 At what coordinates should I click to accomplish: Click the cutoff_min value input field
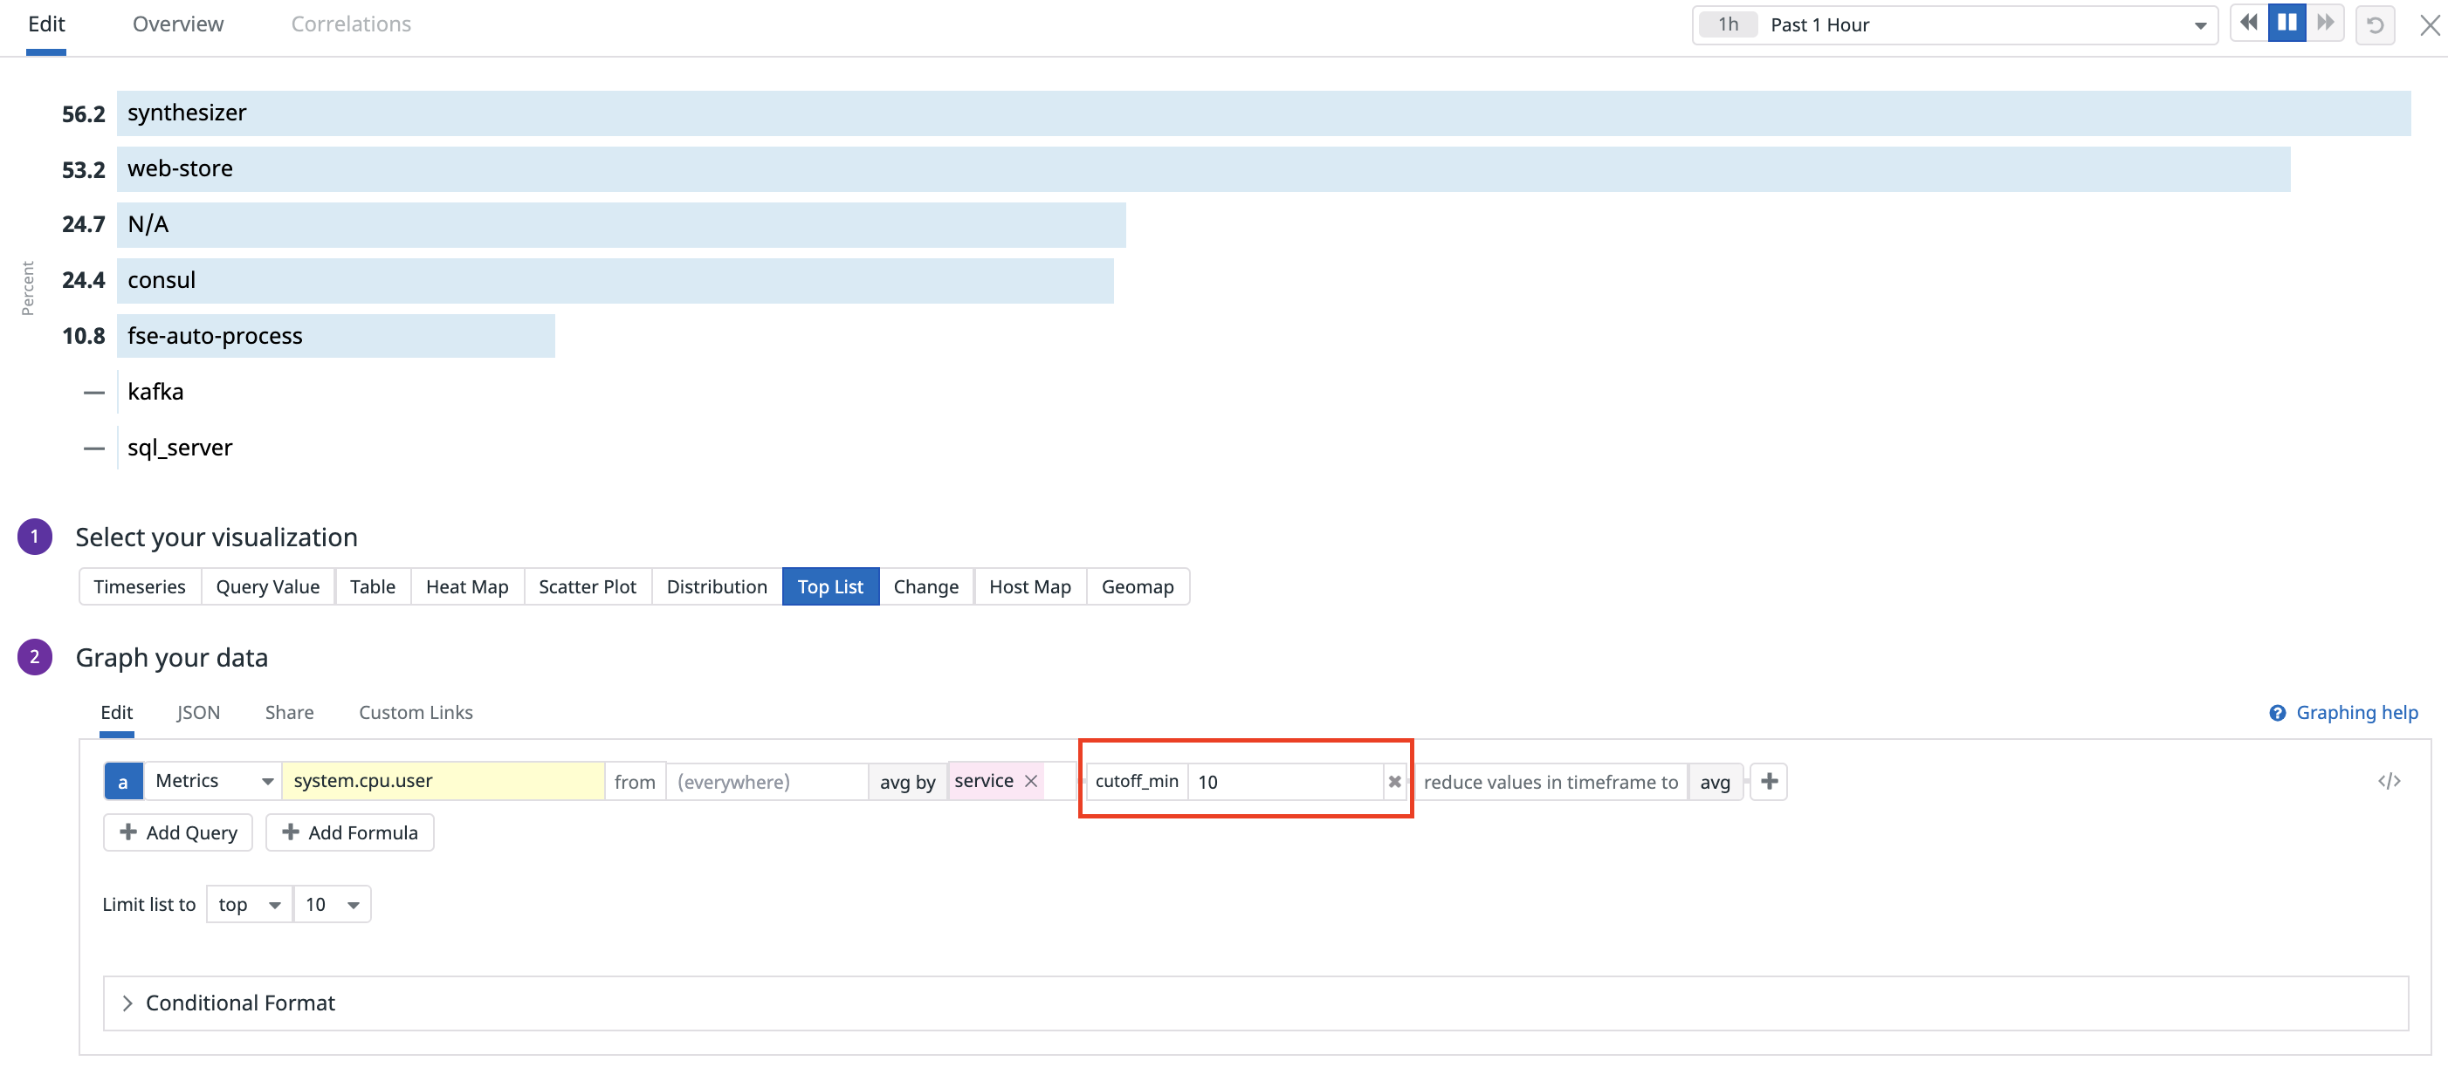(1282, 782)
